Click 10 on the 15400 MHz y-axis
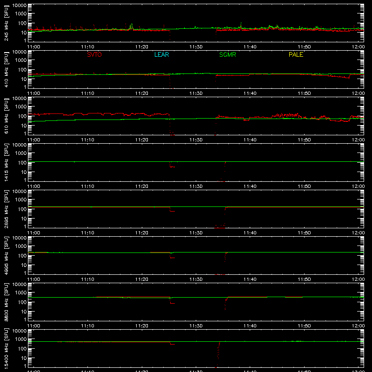Image resolution: width=372 pixels, height=372 pixels. point(24,358)
